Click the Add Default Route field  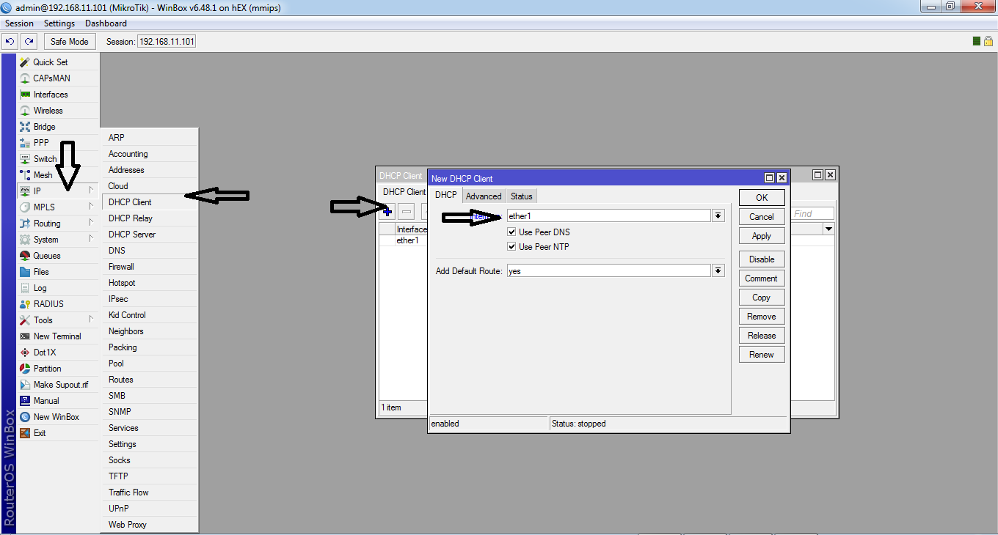pyautogui.click(x=608, y=271)
